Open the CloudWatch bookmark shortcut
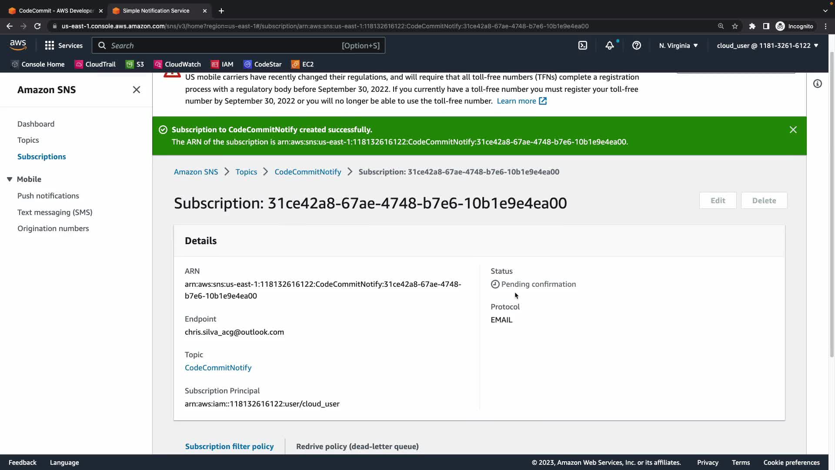 pos(177,64)
